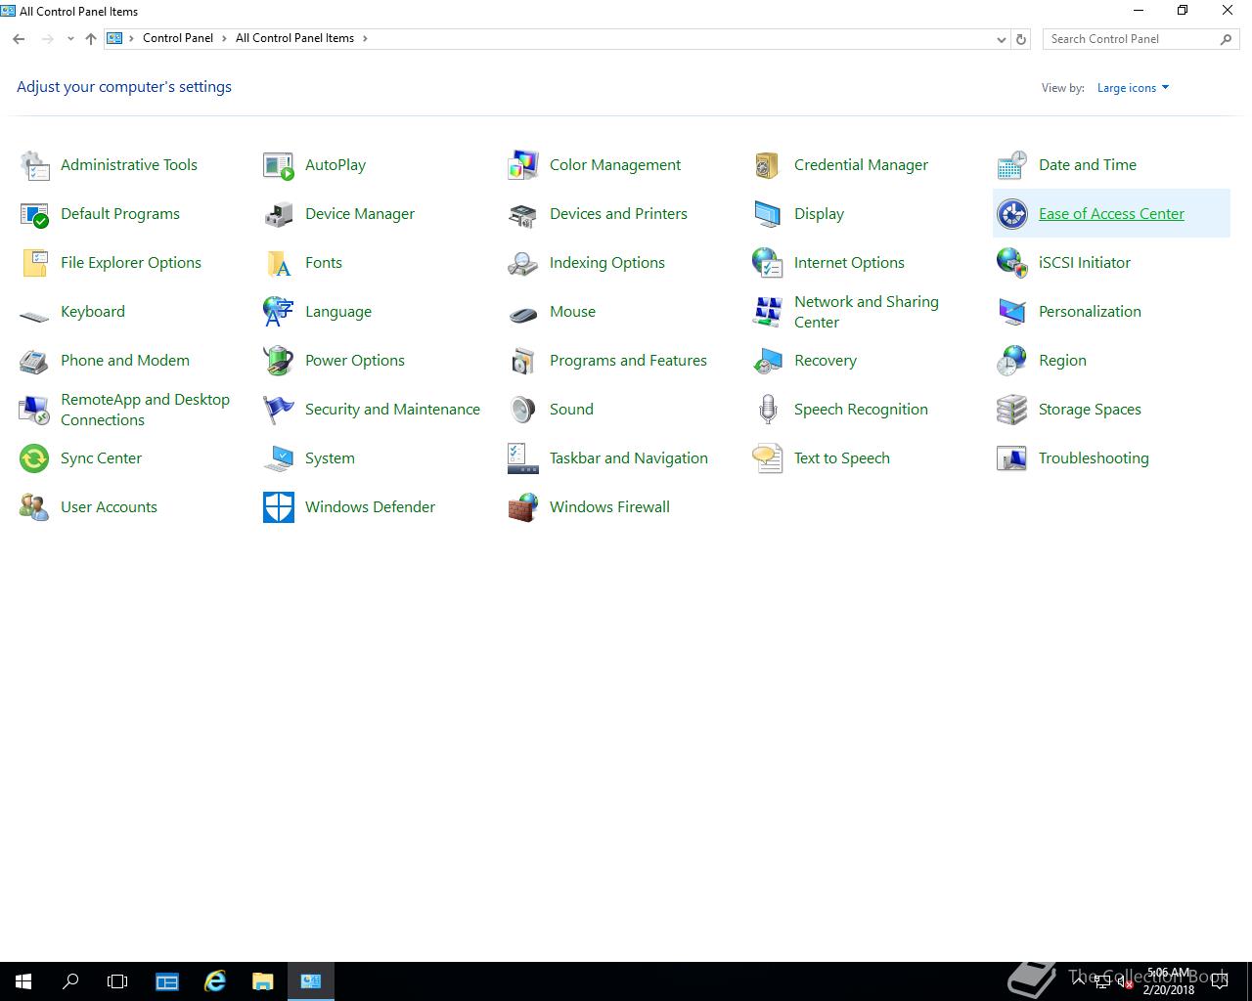
Task: Click the Search Control Panel field
Action: (1140, 39)
